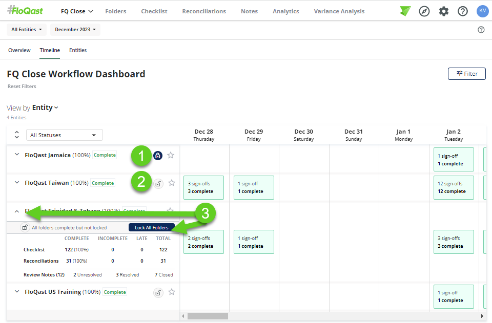Go to the Checklist menu
This screenshot has width=492, height=323.
(154, 11)
